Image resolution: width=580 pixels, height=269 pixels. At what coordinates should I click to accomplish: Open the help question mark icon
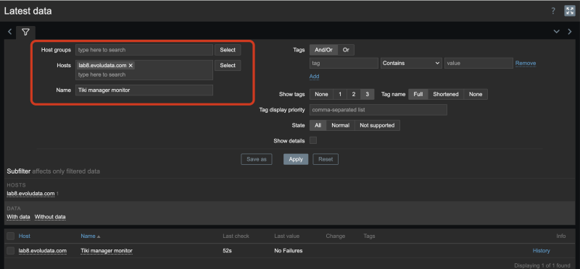coord(553,11)
